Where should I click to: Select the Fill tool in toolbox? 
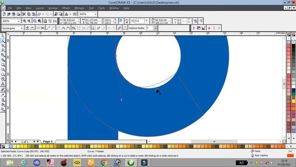click(x=3, y=104)
